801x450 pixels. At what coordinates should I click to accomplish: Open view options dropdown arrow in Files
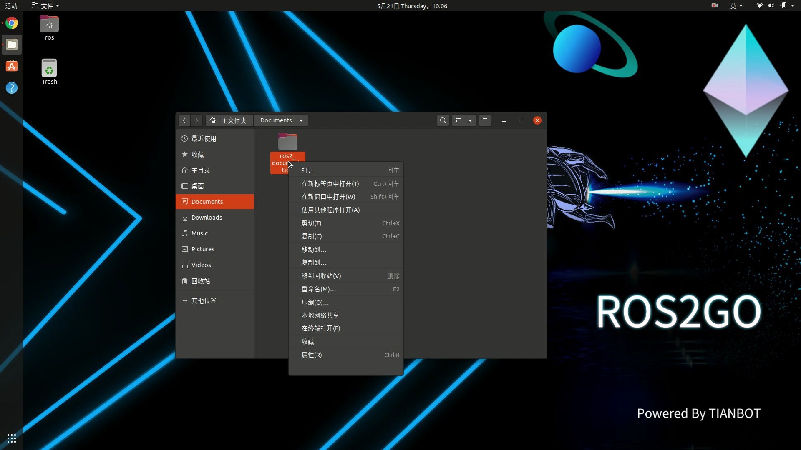coord(470,120)
